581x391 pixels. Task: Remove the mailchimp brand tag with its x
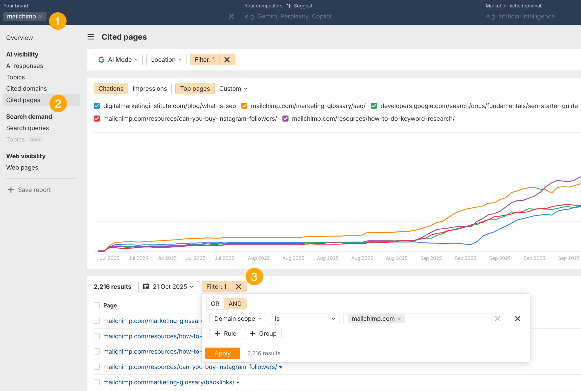41,16
